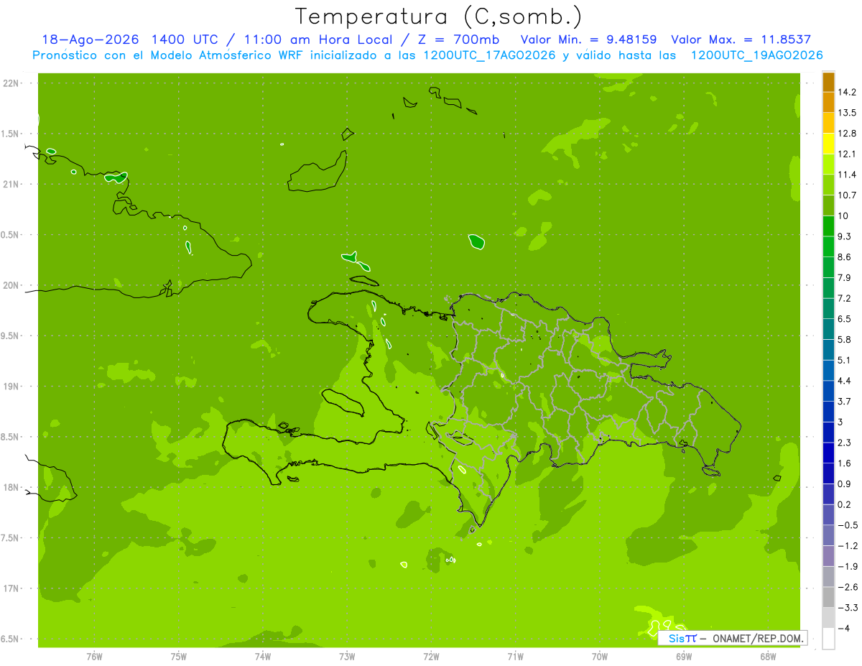Screen dimensions: 862x666
Task: Select the dark blue legend swatch between 0.9 and 1.6
Action: [828, 473]
